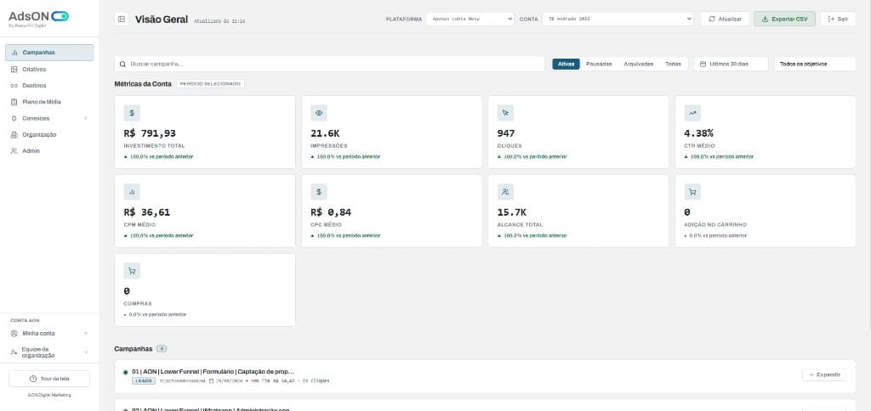Click the R$ 36,61 CPM value

[x=146, y=212]
